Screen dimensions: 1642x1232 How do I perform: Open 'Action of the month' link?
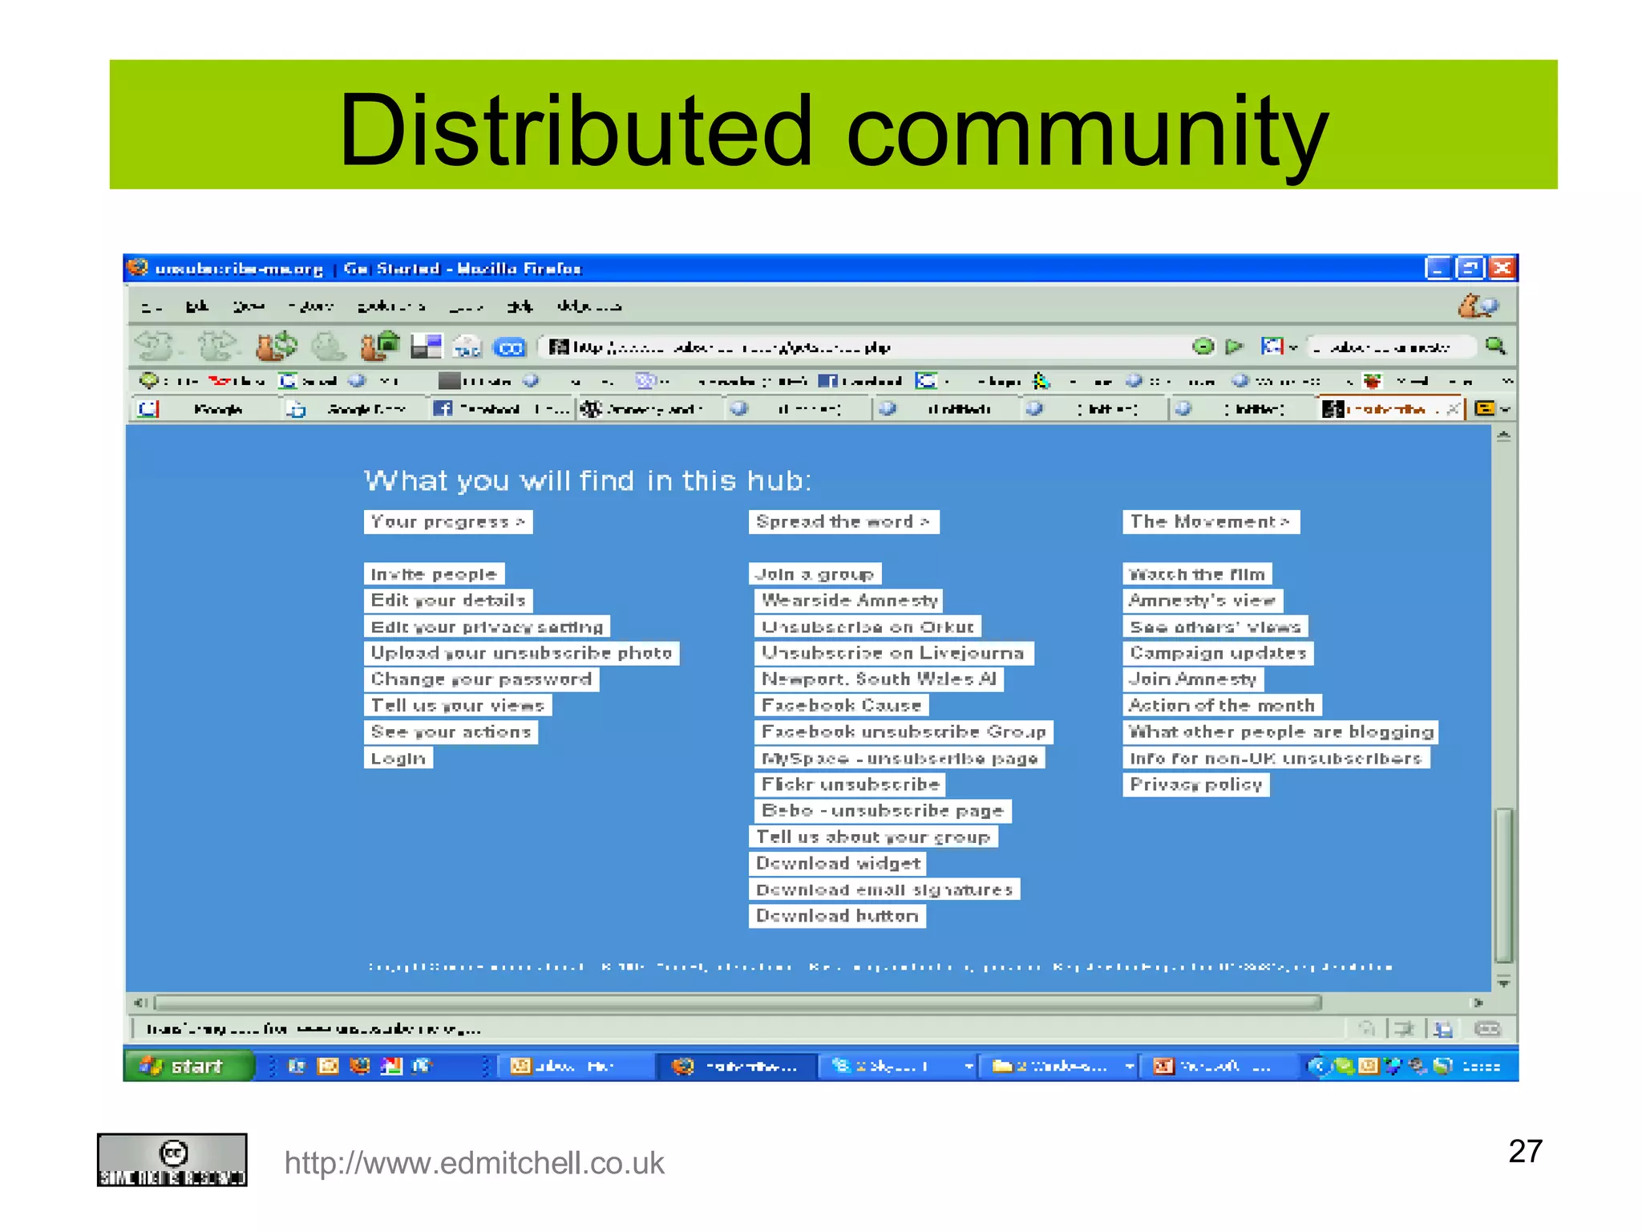[1222, 706]
